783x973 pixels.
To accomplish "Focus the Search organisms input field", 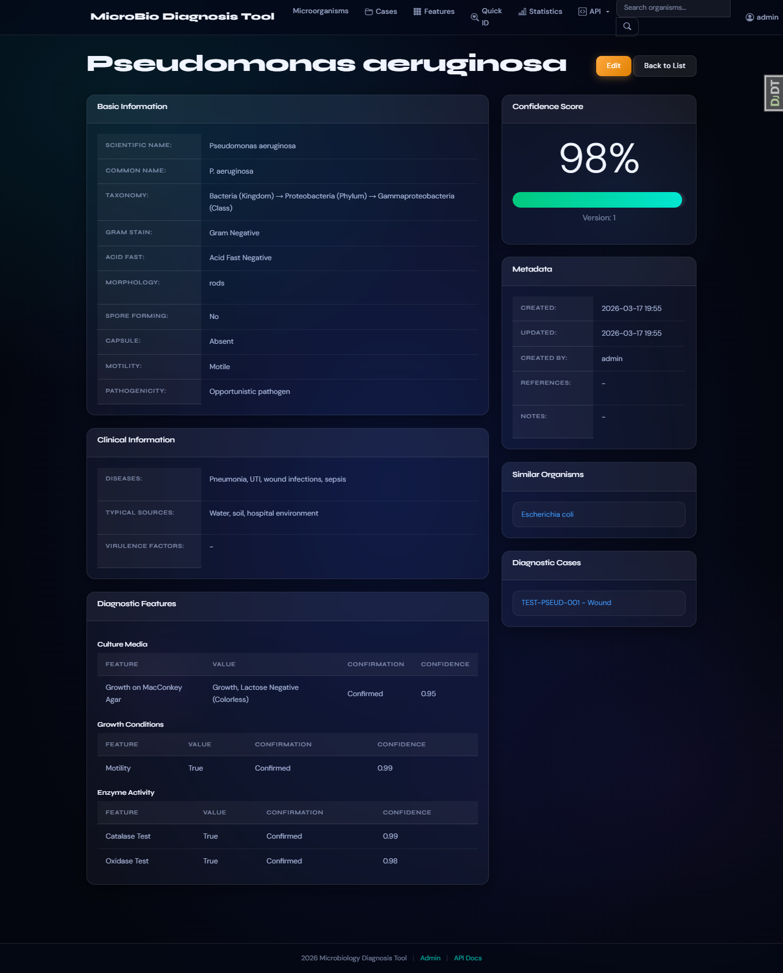I will (673, 8).
